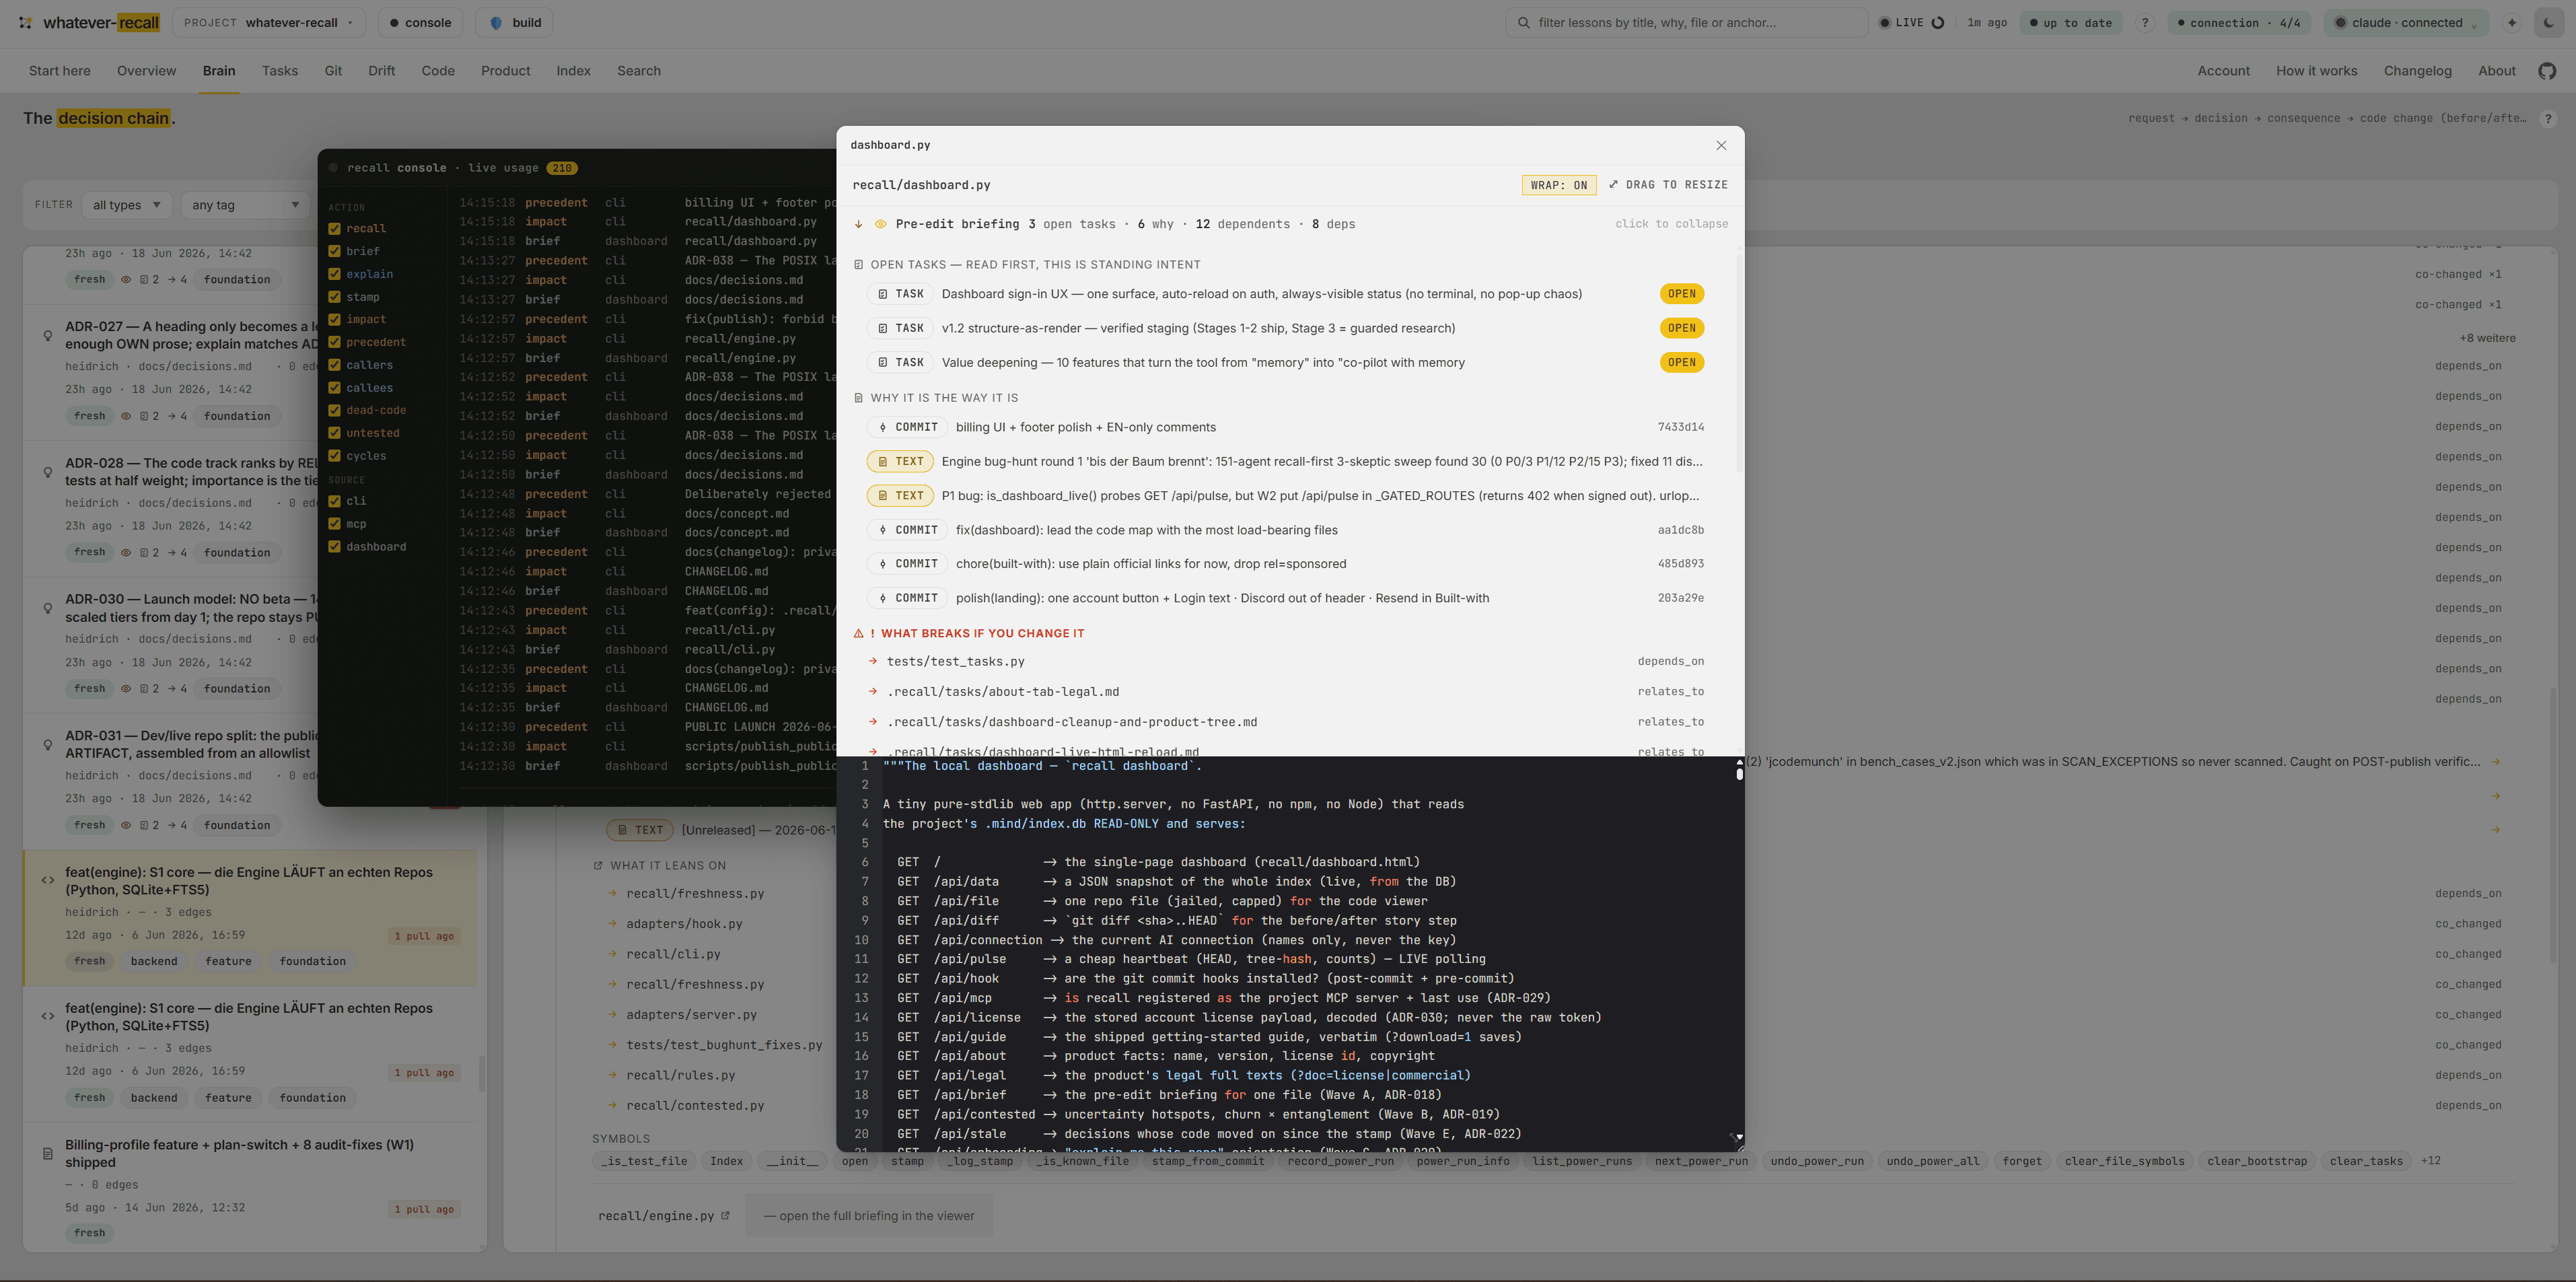Screen dimensions: 2576x1282
Task: Click open the full briefing in the viewer
Action: pos(869,1216)
